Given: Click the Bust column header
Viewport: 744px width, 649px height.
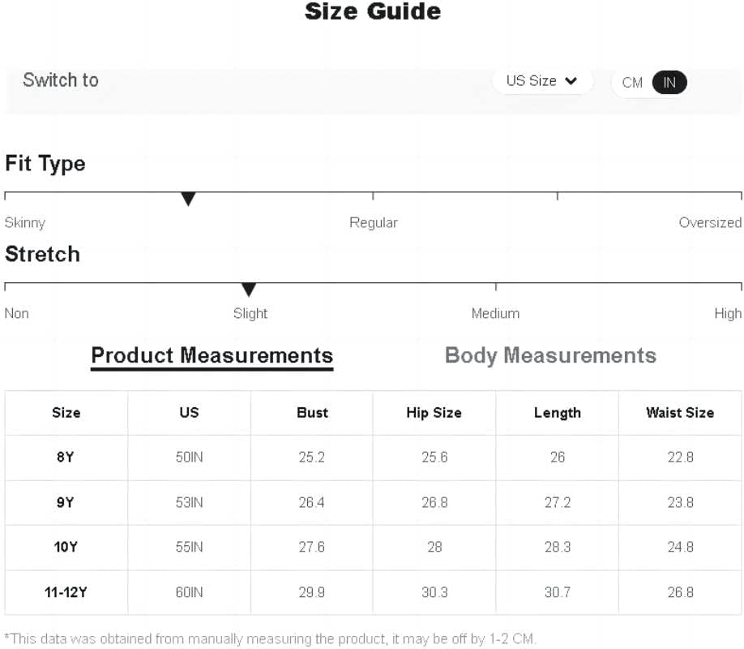Looking at the screenshot, I should pyautogui.click(x=312, y=412).
